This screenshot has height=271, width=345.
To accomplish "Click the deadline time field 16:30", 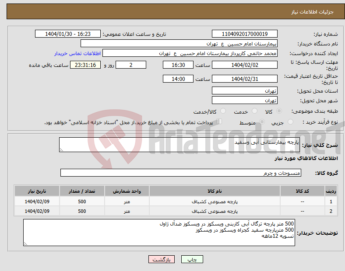I will (x=178, y=65).
